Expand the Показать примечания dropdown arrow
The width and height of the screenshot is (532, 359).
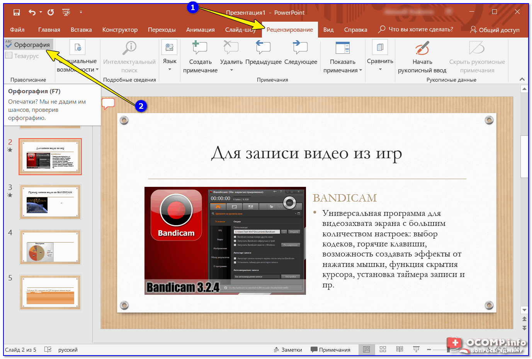361,70
